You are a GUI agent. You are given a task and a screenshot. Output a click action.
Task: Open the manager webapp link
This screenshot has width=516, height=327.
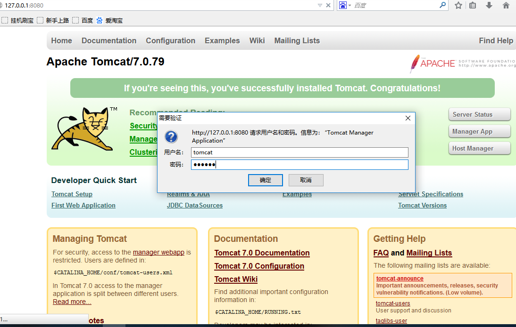click(158, 253)
